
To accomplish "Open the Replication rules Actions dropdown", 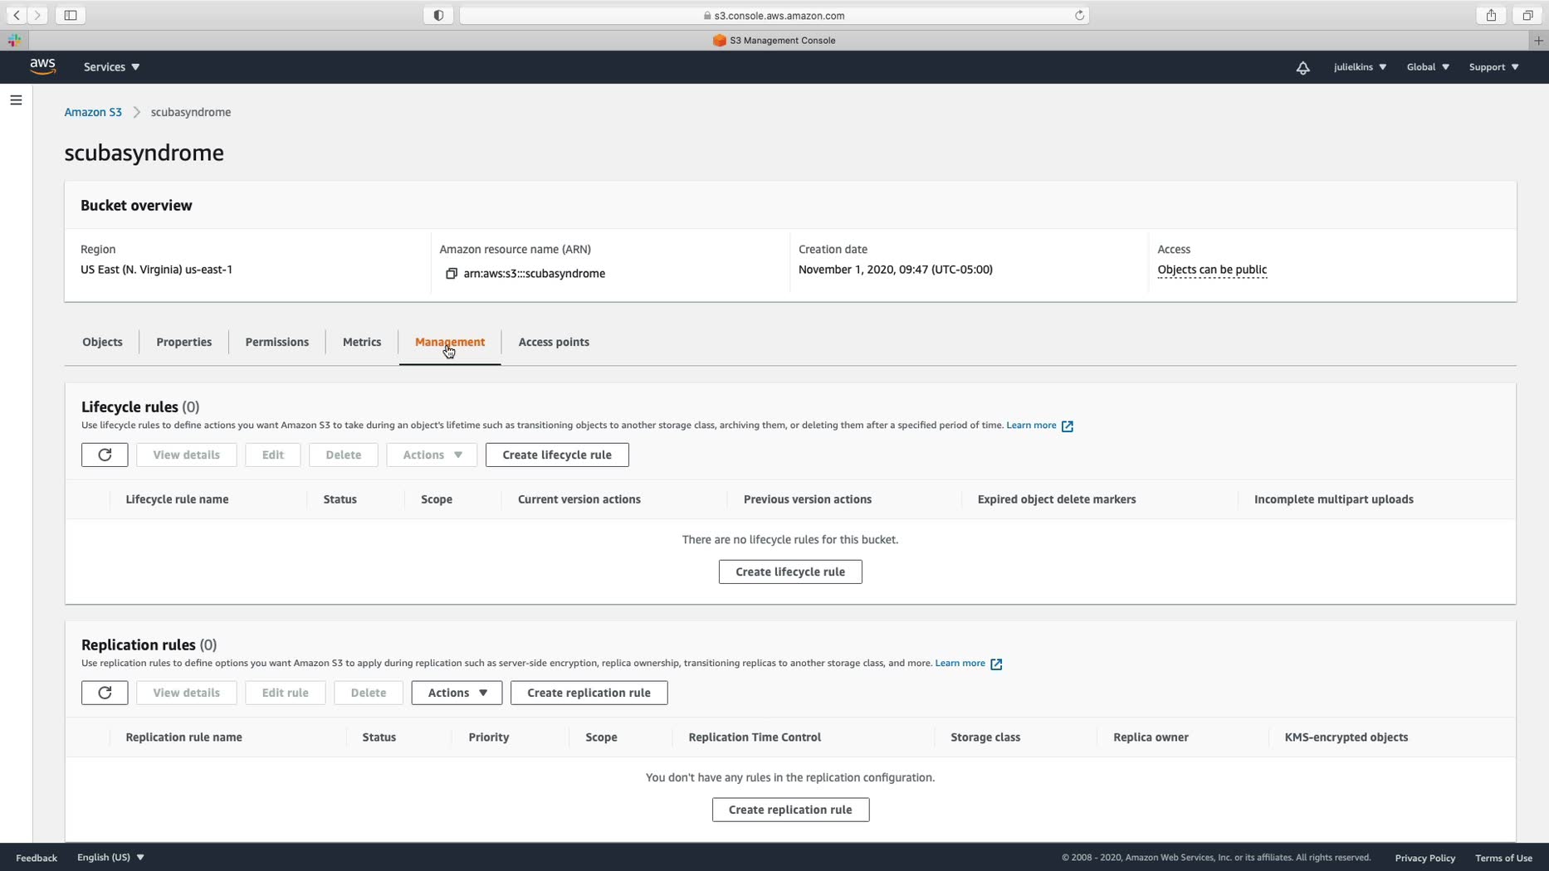I will click(x=457, y=693).
